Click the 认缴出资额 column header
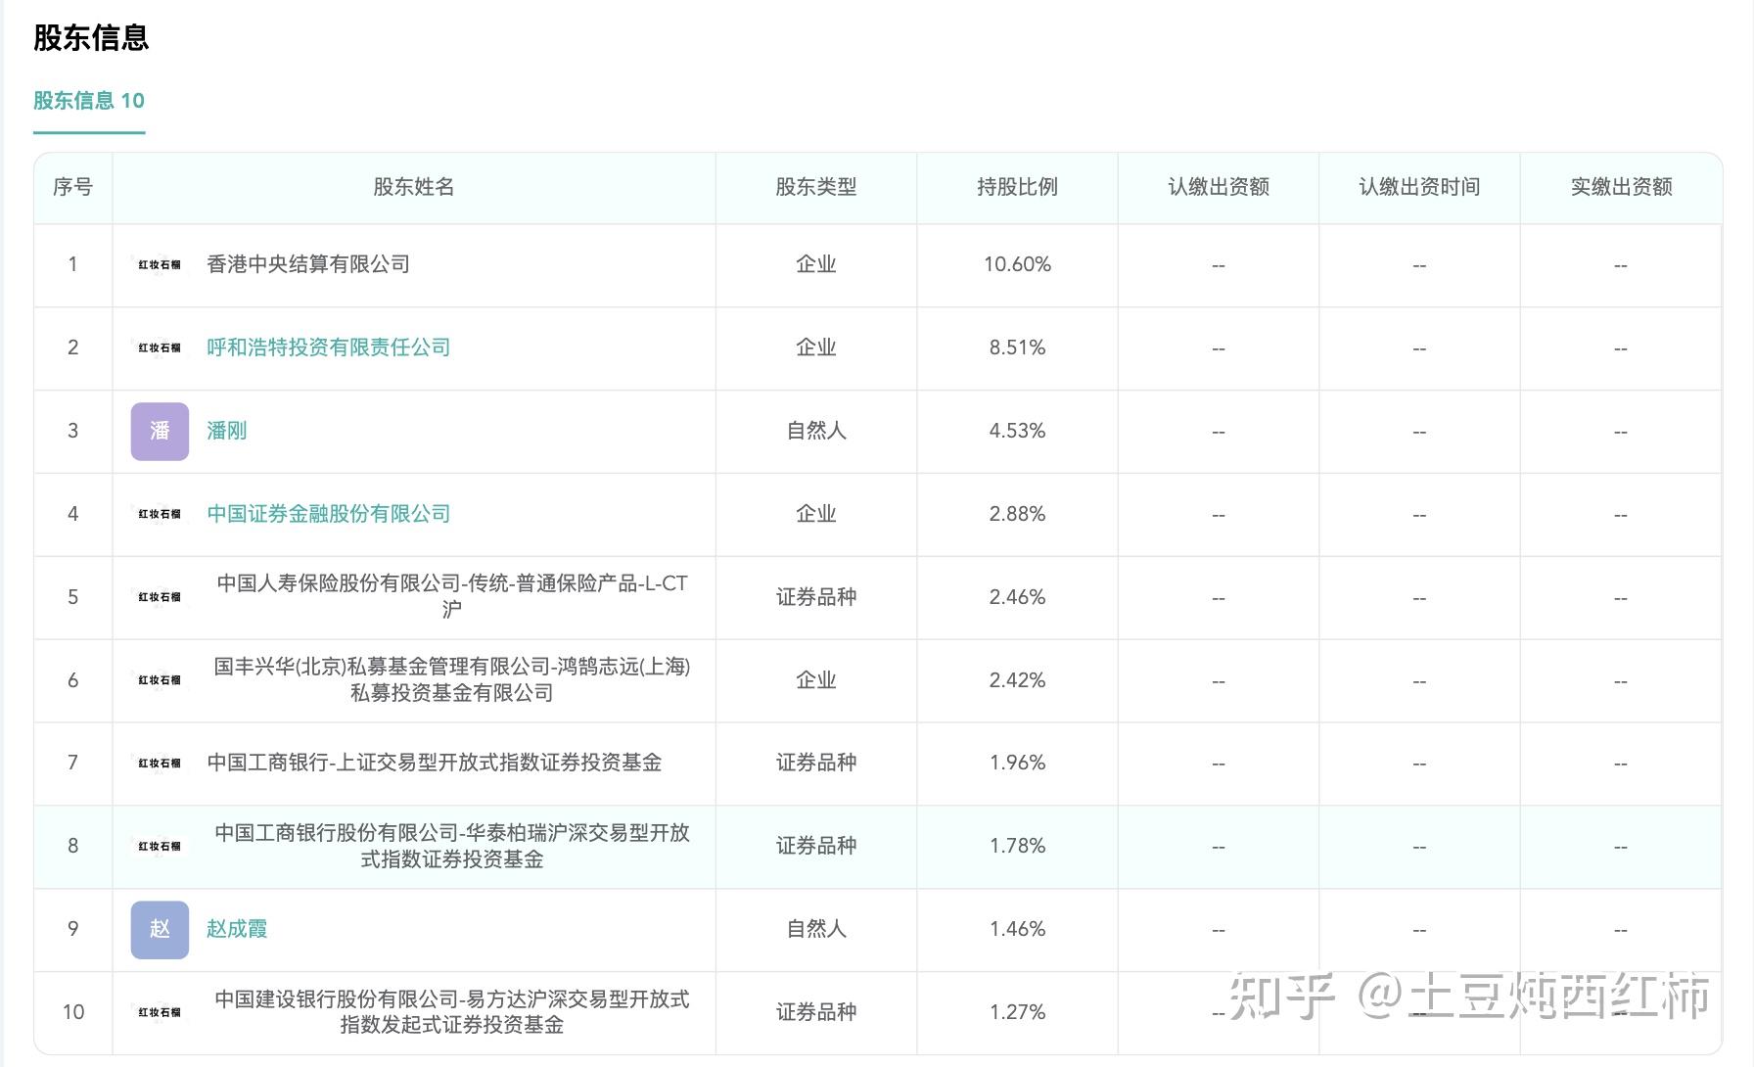The width and height of the screenshot is (1754, 1067). 1218,187
